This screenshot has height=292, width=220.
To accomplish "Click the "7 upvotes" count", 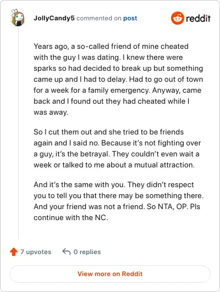I will pyautogui.click(x=36, y=252).
